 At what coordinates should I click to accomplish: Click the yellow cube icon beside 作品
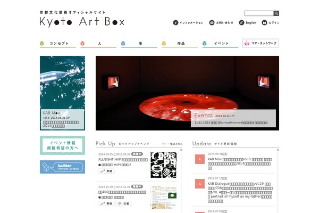point(164,43)
